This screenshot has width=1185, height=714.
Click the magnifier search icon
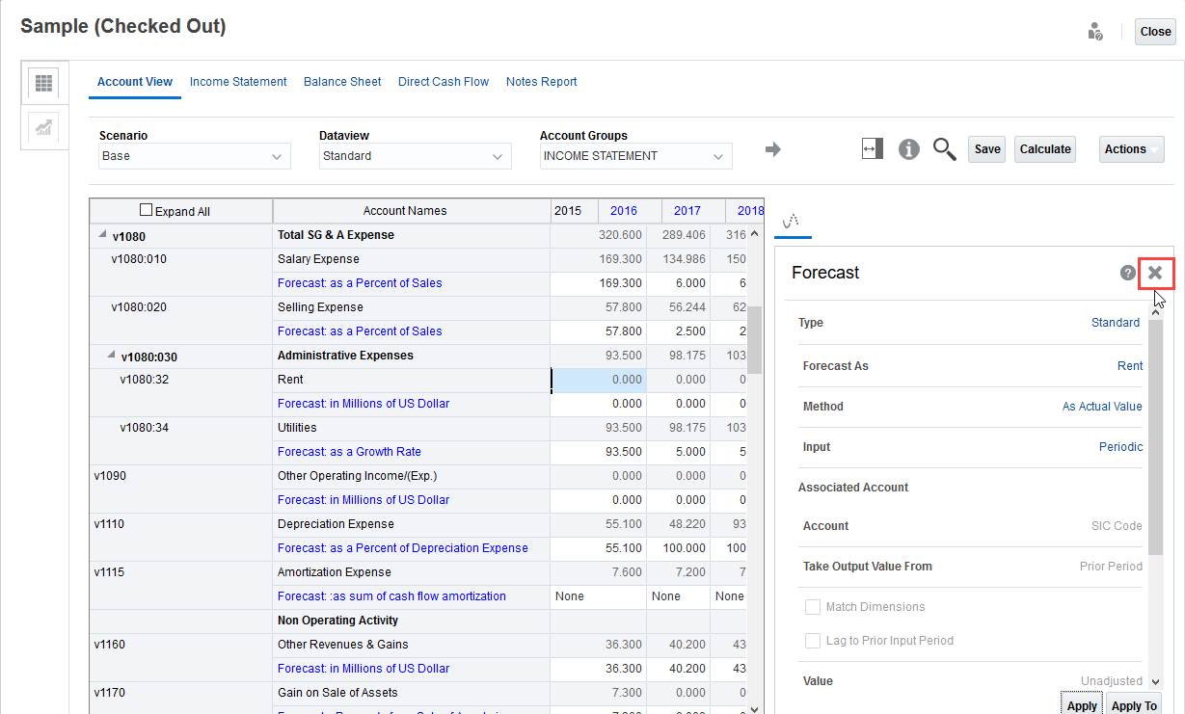pyautogui.click(x=944, y=149)
